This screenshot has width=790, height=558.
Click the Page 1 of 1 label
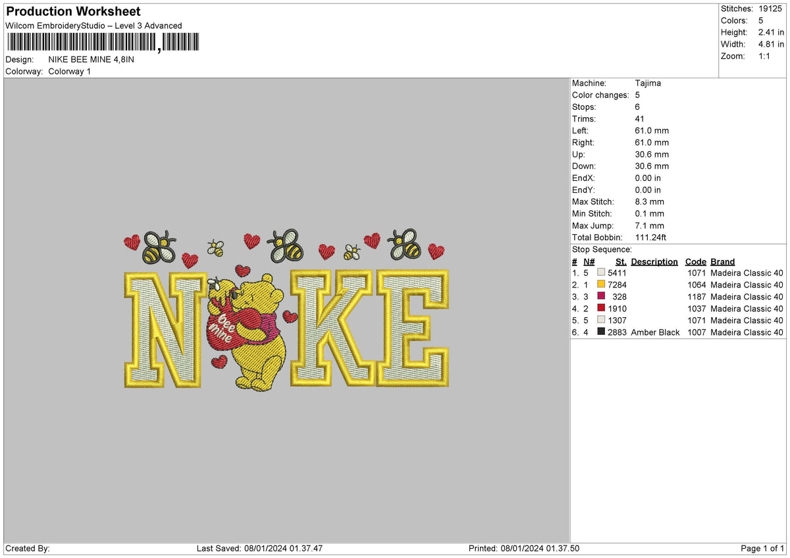pyautogui.click(x=763, y=548)
